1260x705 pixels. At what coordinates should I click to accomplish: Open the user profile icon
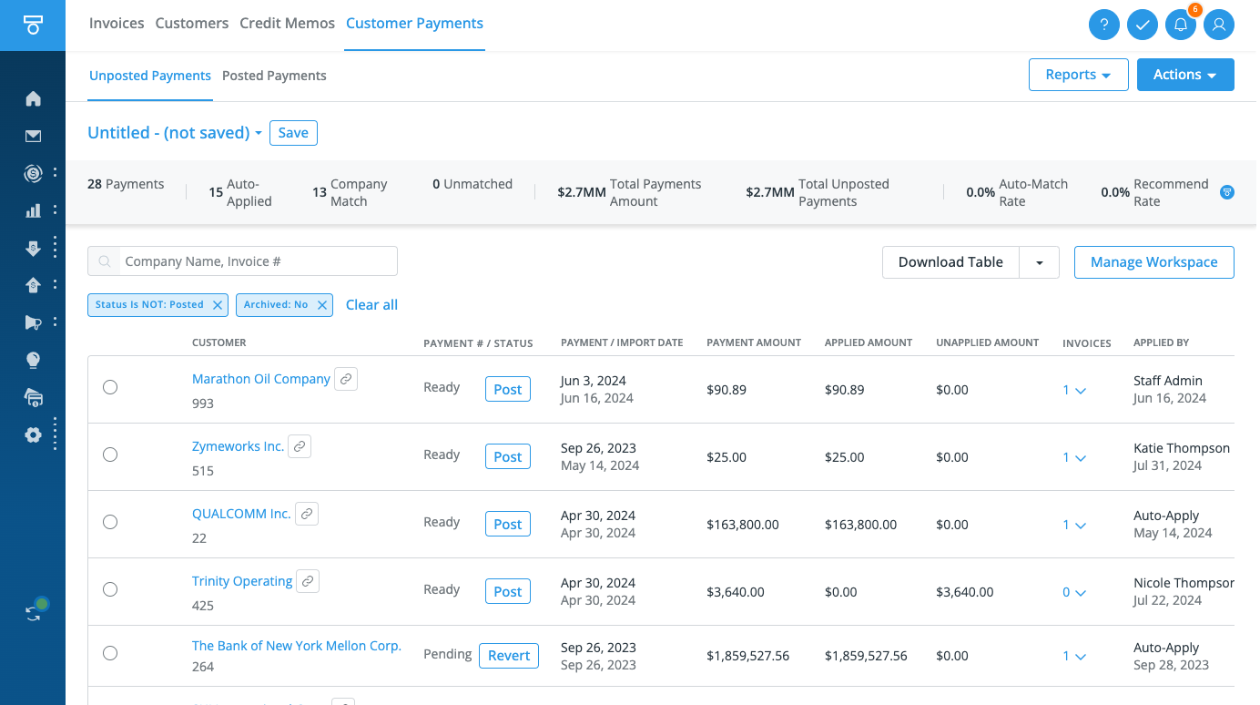(x=1219, y=25)
